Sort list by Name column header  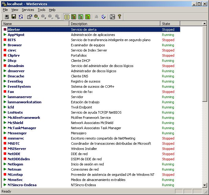[35, 23]
